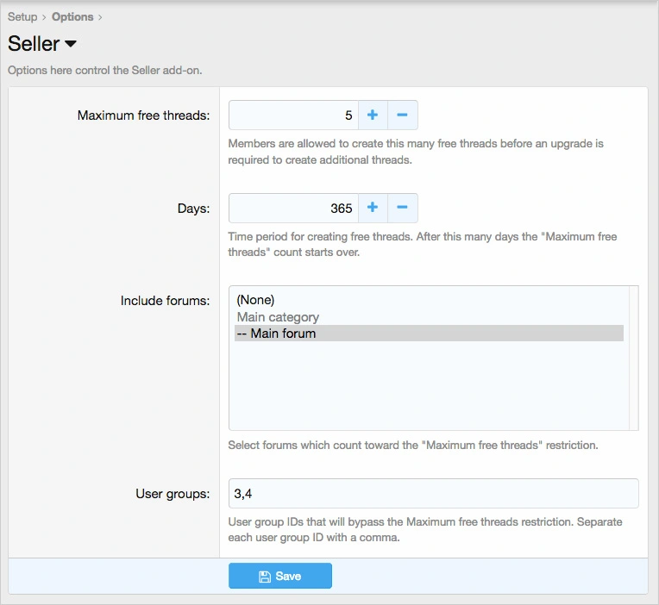This screenshot has height=605, width=659.
Task: Open Options from the breadcrumb trail
Action: pyautogui.click(x=72, y=16)
